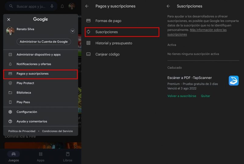
Task: Click the folder icon beside Biblioteca
Action: click(x=10, y=93)
